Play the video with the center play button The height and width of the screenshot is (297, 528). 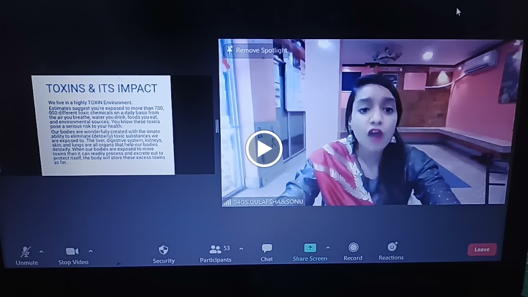coord(263,149)
